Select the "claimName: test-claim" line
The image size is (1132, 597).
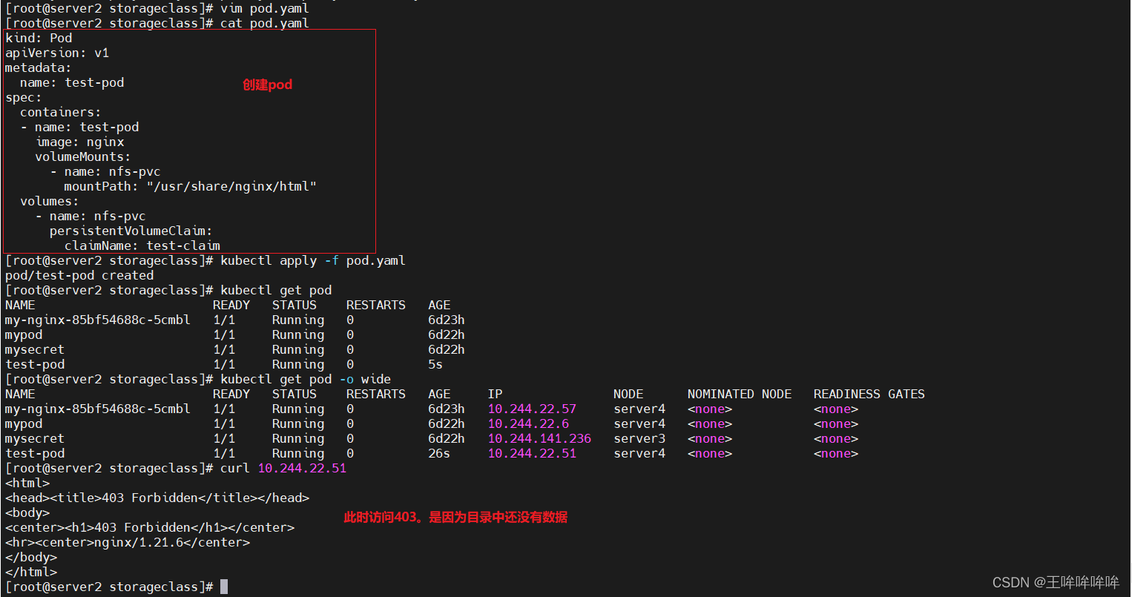[x=142, y=245]
